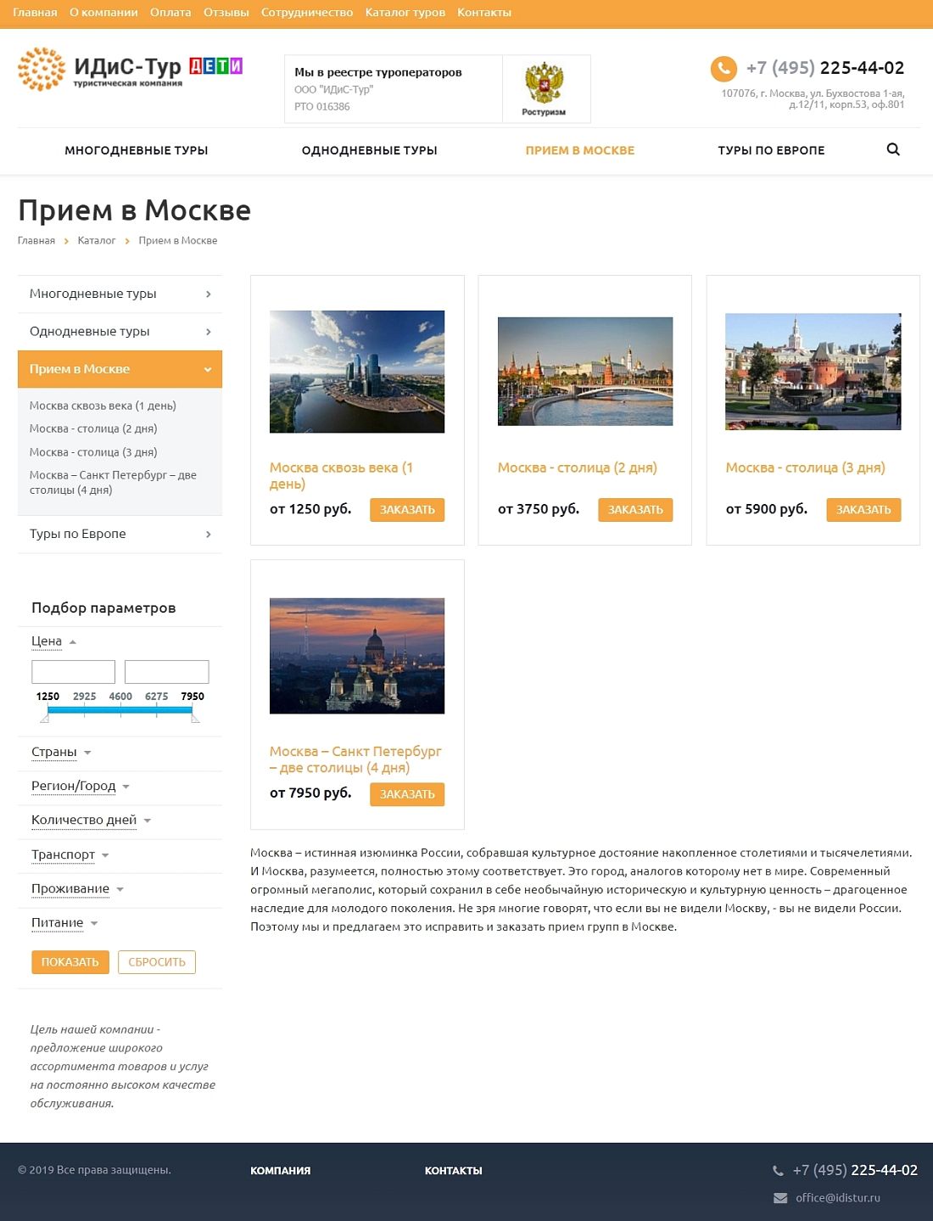Image resolution: width=933 pixels, height=1221 pixels.
Task: Order the Москва - столица (2 дня) tour
Action: point(635,510)
